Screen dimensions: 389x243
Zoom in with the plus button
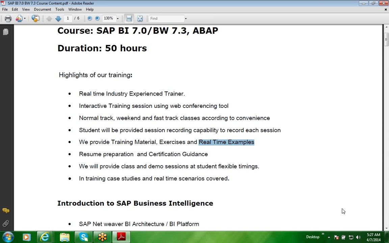[97, 18]
